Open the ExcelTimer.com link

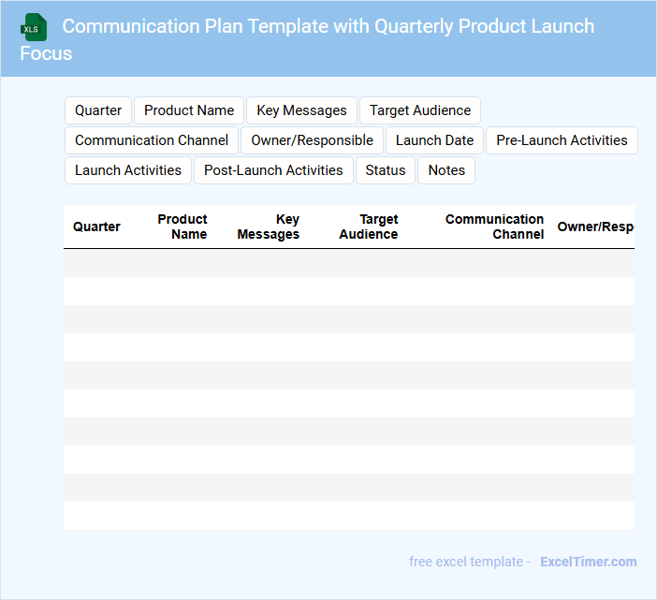tap(588, 562)
